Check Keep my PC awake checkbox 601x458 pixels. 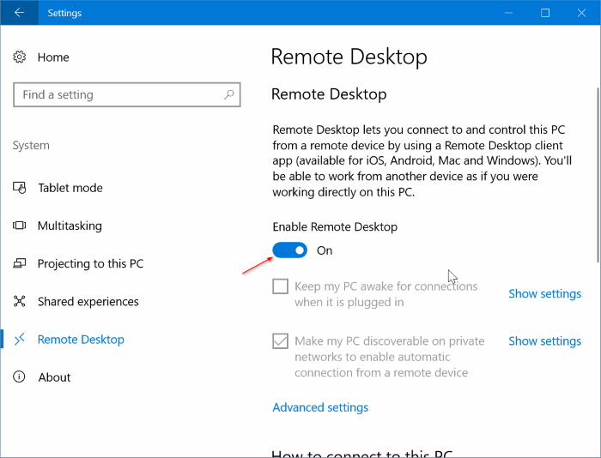pos(280,286)
